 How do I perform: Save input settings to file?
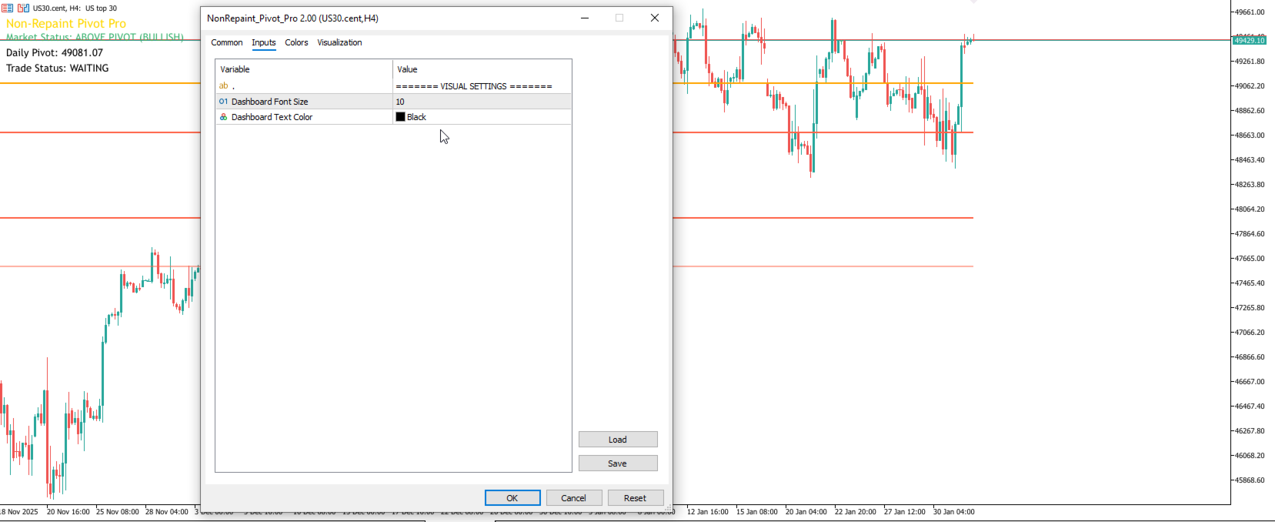[x=618, y=463]
